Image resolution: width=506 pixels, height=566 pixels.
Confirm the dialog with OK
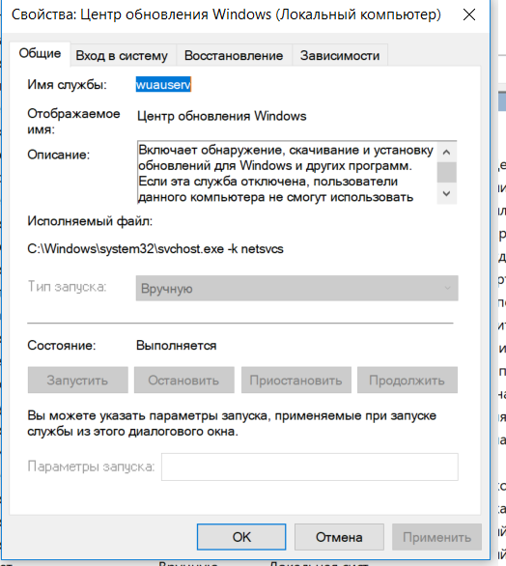(241, 537)
